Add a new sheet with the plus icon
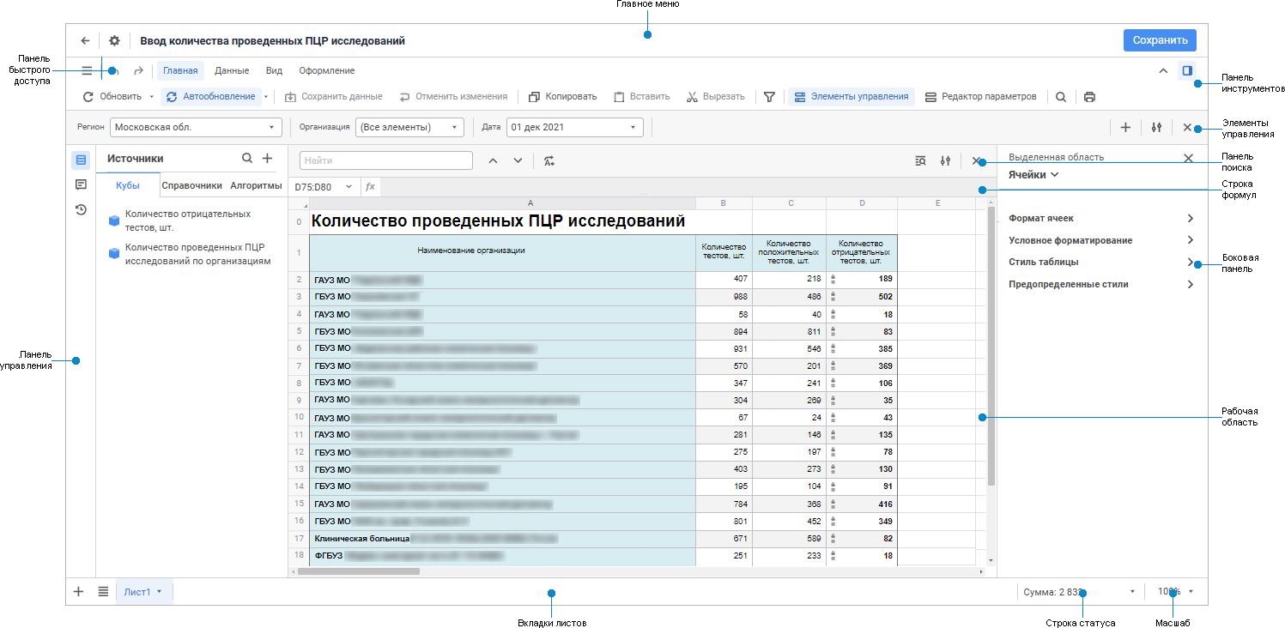This screenshot has width=1285, height=628. (x=78, y=591)
